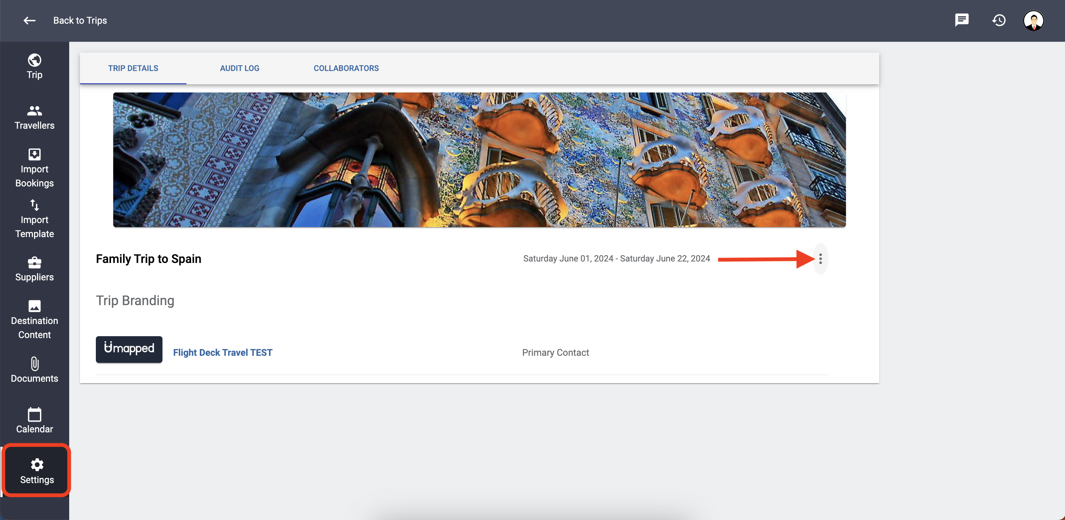The image size is (1065, 520).
Task: Click the Primary Contact label
Action: 555,352
